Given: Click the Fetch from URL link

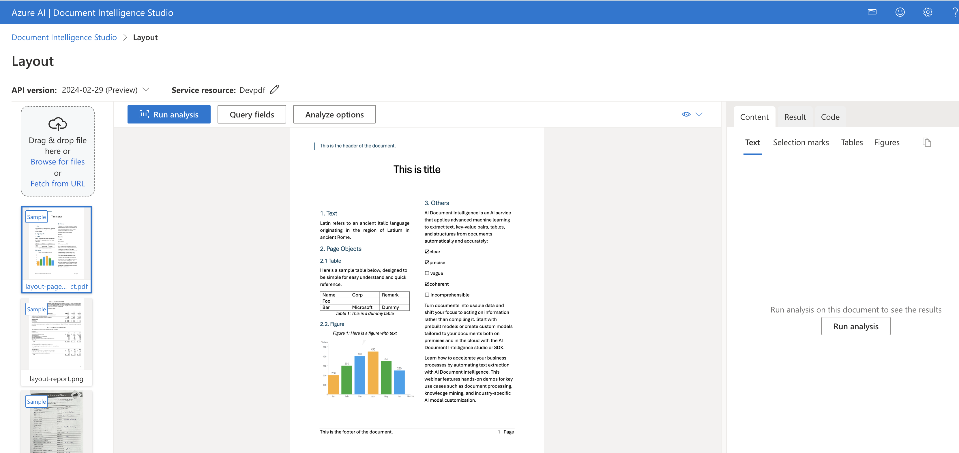Looking at the screenshot, I should pyautogui.click(x=57, y=183).
